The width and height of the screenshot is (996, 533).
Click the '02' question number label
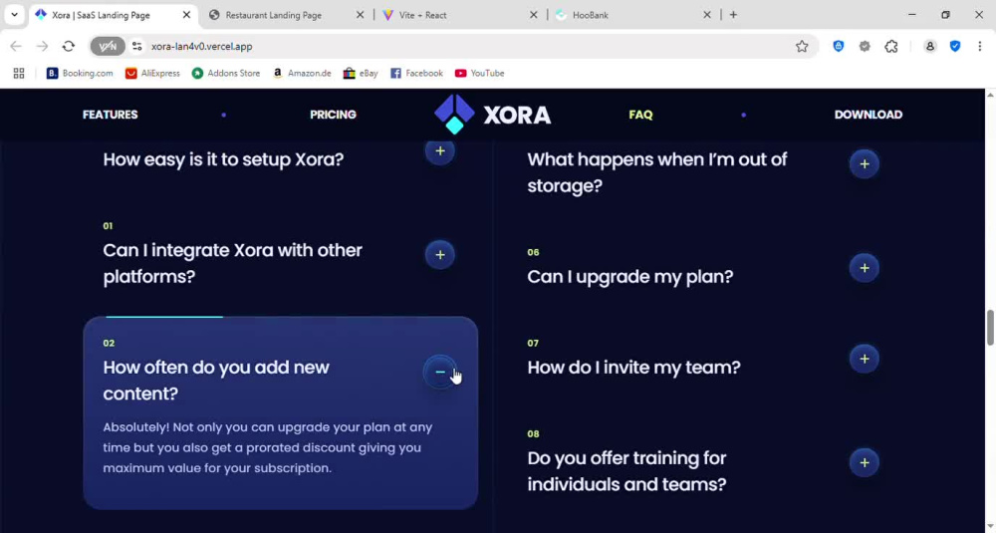pos(109,343)
